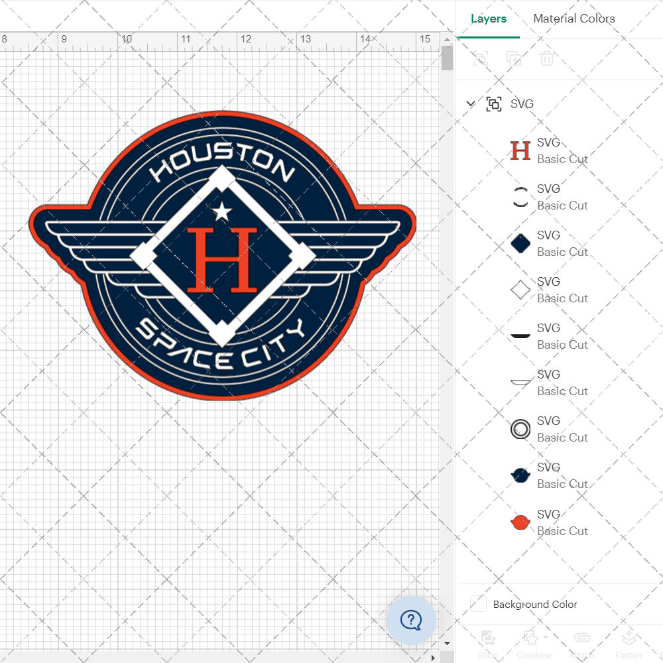Click the Attach tool
Viewport: 663px width, 663px height.
[x=582, y=644]
